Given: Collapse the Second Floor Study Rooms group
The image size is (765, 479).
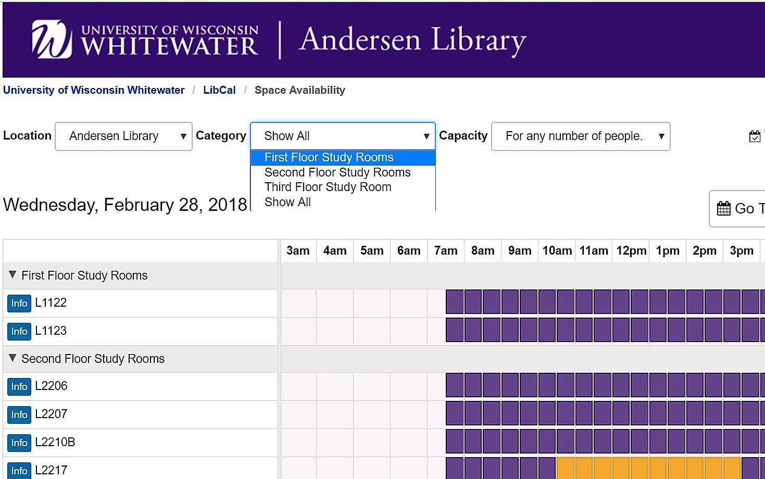Looking at the screenshot, I should (12, 358).
